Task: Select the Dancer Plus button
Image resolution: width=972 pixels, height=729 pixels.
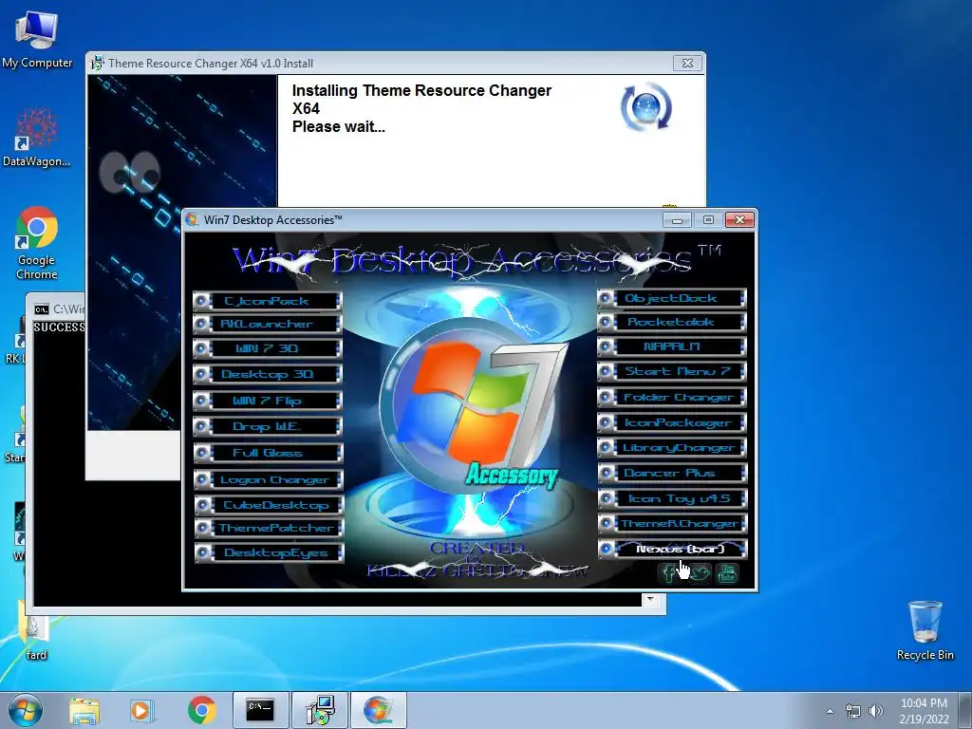Action: (x=672, y=473)
